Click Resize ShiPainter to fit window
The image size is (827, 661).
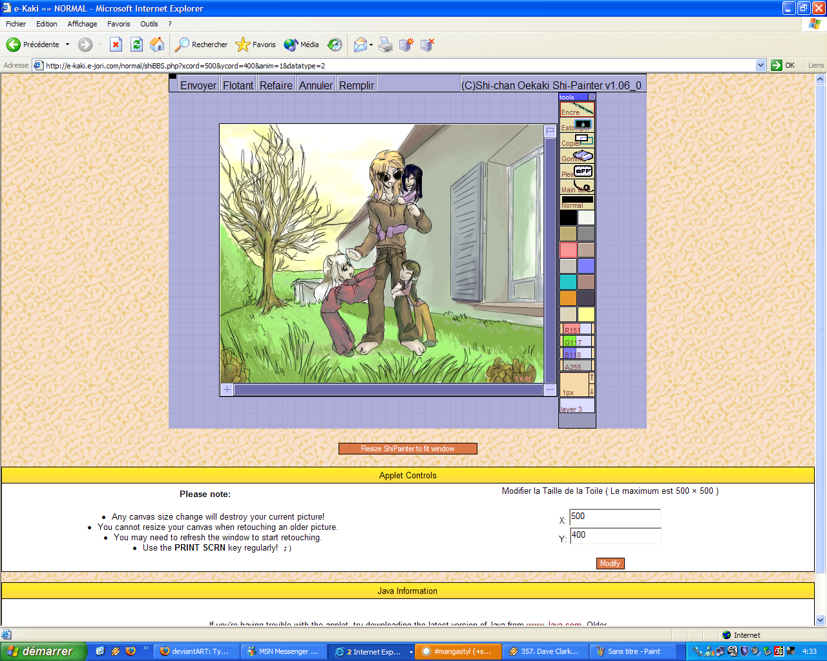[408, 449]
